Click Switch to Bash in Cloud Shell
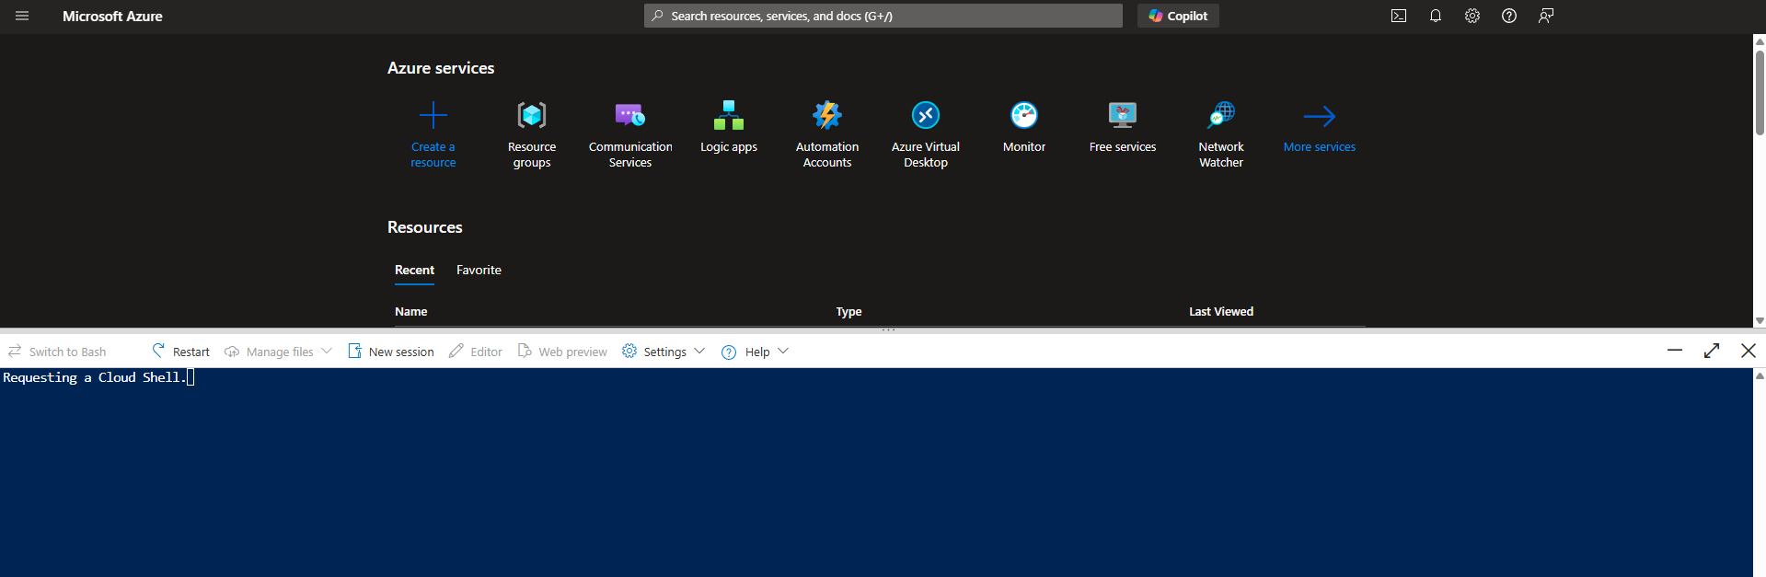 pyautogui.click(x=57, y=352)
